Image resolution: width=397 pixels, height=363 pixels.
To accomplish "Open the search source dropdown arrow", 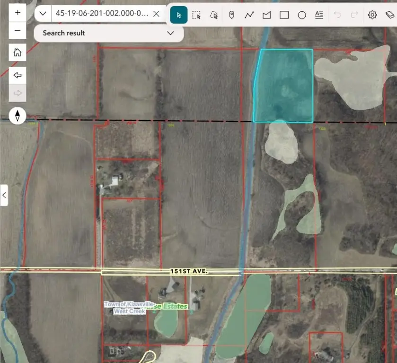I will pyautogui.click(x=43, y=13).
